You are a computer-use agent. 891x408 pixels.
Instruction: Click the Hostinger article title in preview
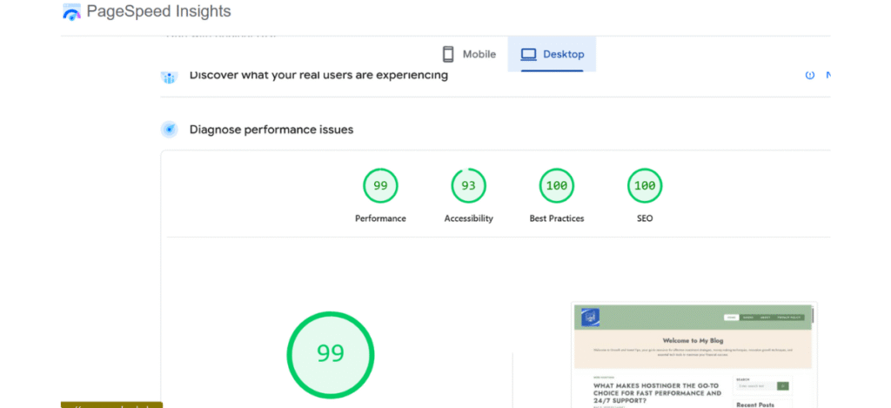click(x=657, y=392)
